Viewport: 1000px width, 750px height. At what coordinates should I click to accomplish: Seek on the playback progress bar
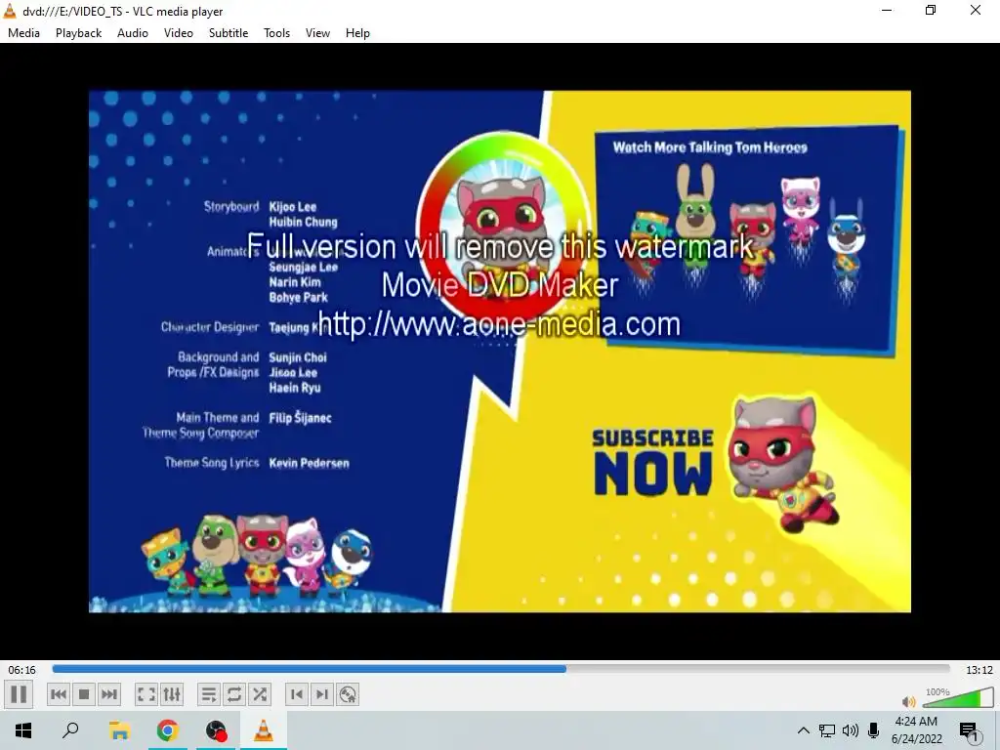(x=501, y=669)
